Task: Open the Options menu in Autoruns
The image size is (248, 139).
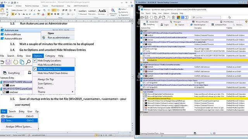Action: coord(166,13)
